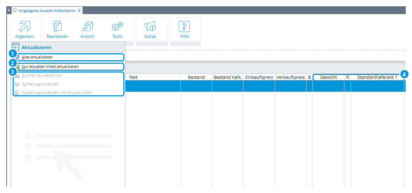Click back arrow beside Aktualisieren heading
The height and width of the screenshot is (193, 412).
pos(16,47)
